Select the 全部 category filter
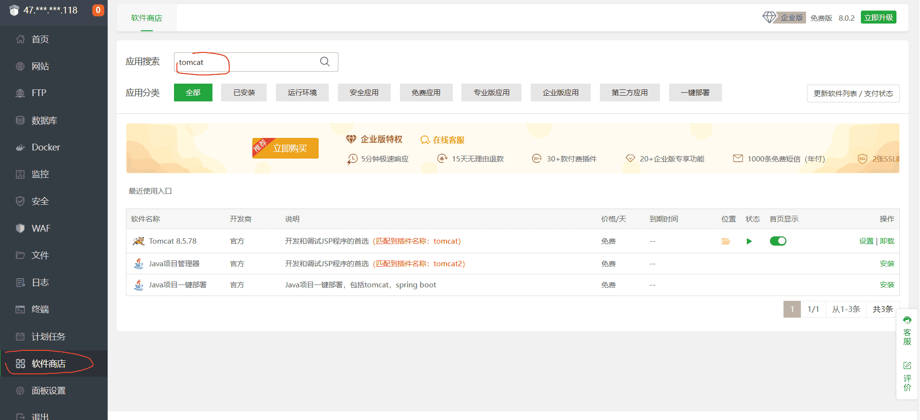920x420 pixels. [193, 92]
